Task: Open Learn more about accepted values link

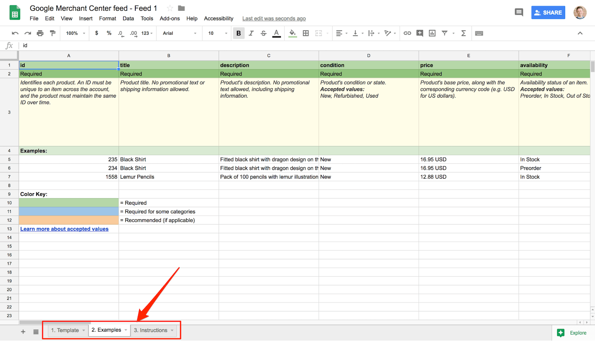Action: point(64,229)
